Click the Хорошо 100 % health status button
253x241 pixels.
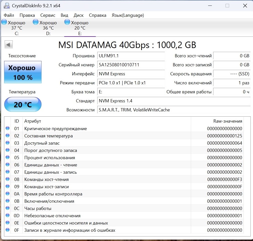[23, 72]
